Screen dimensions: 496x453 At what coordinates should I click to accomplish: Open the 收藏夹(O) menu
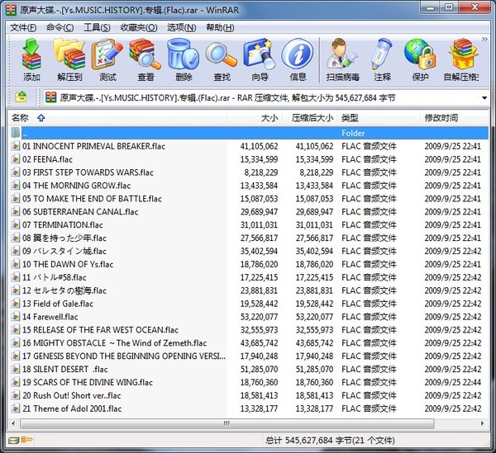click(139, 28)
